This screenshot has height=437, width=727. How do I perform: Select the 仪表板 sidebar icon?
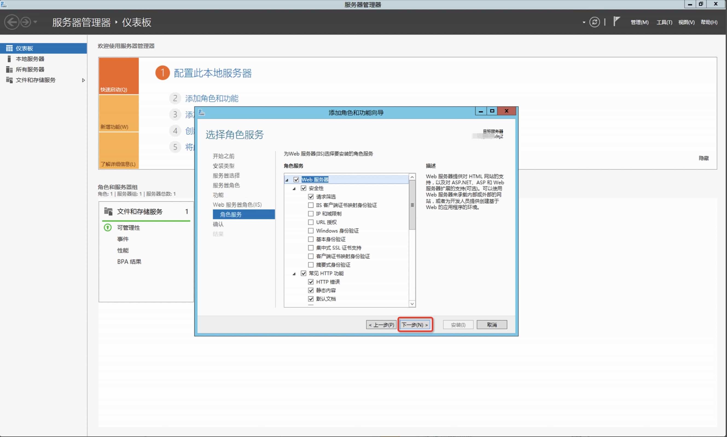pos(9,48)
